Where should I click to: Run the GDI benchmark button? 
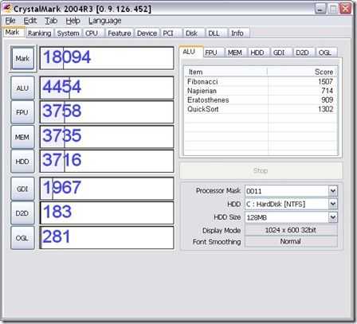pyautogui.click(x=22, y=189)
